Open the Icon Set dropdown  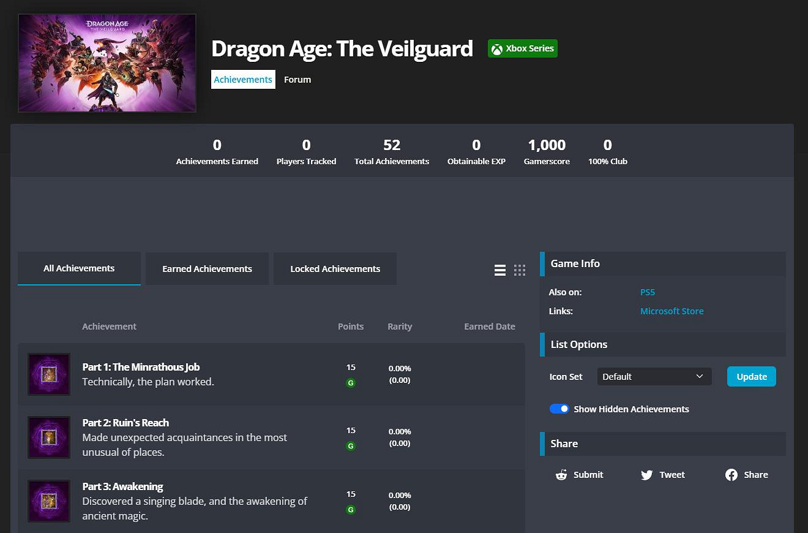(x=654, y=377)
